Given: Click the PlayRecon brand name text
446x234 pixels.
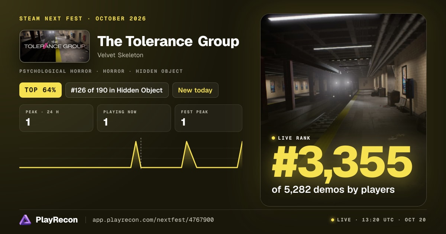Looking at the screenshot, I should click(56, 220).
